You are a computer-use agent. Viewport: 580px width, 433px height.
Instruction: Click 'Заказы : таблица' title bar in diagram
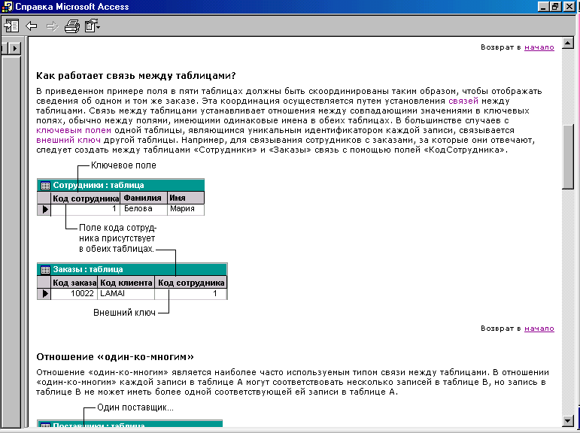pyautogui.click(x=132, y=269)
